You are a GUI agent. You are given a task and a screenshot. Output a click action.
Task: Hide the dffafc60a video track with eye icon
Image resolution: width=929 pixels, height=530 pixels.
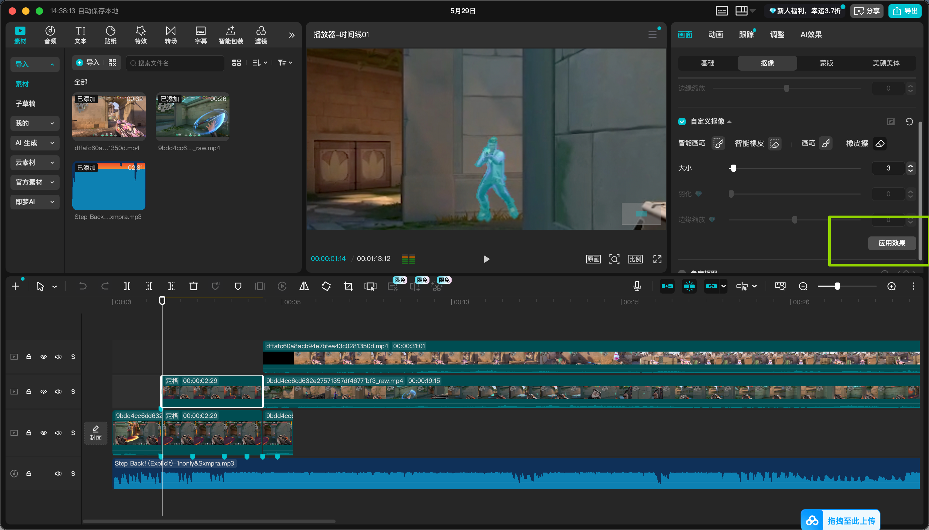tap(43, 357)
